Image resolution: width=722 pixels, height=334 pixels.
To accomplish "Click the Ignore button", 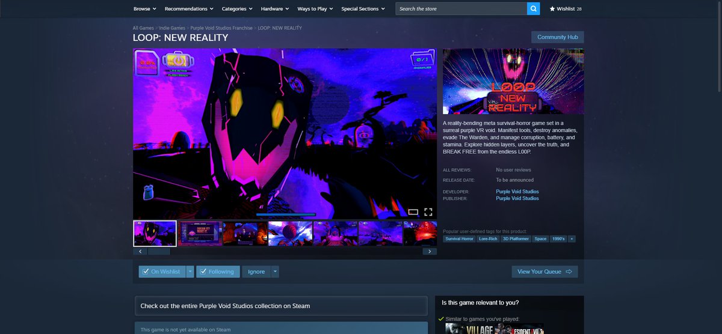I will (x=256, y=272).
